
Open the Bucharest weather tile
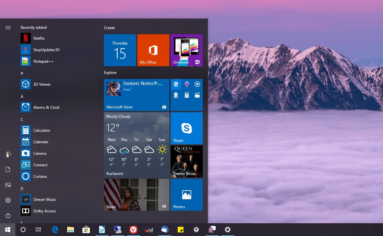137,145
